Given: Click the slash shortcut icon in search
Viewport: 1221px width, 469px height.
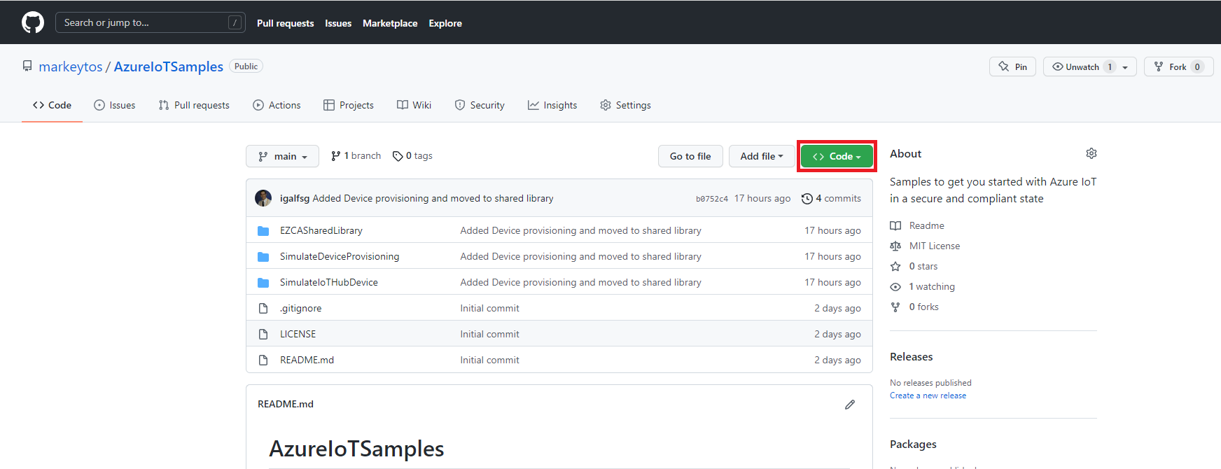Looking at the screenshot, I should tap(235, 22).
